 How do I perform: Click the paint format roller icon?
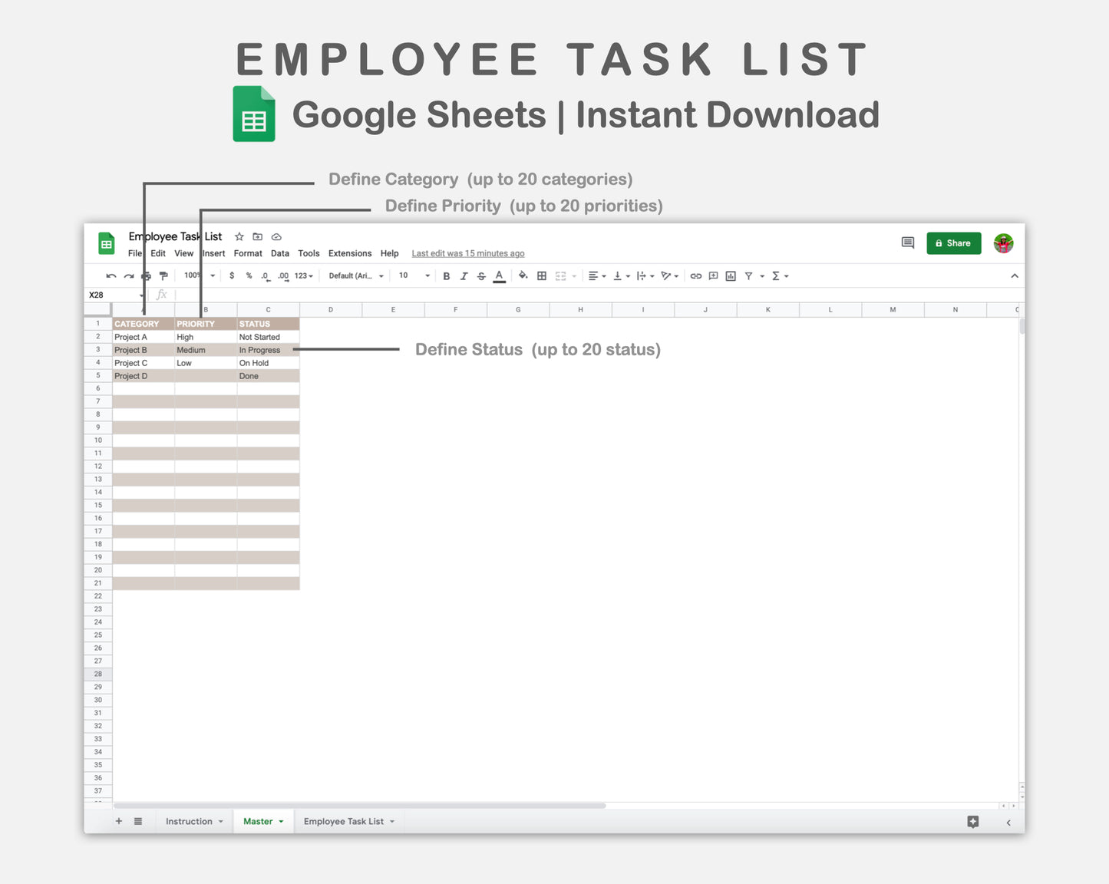coord(163,276)
